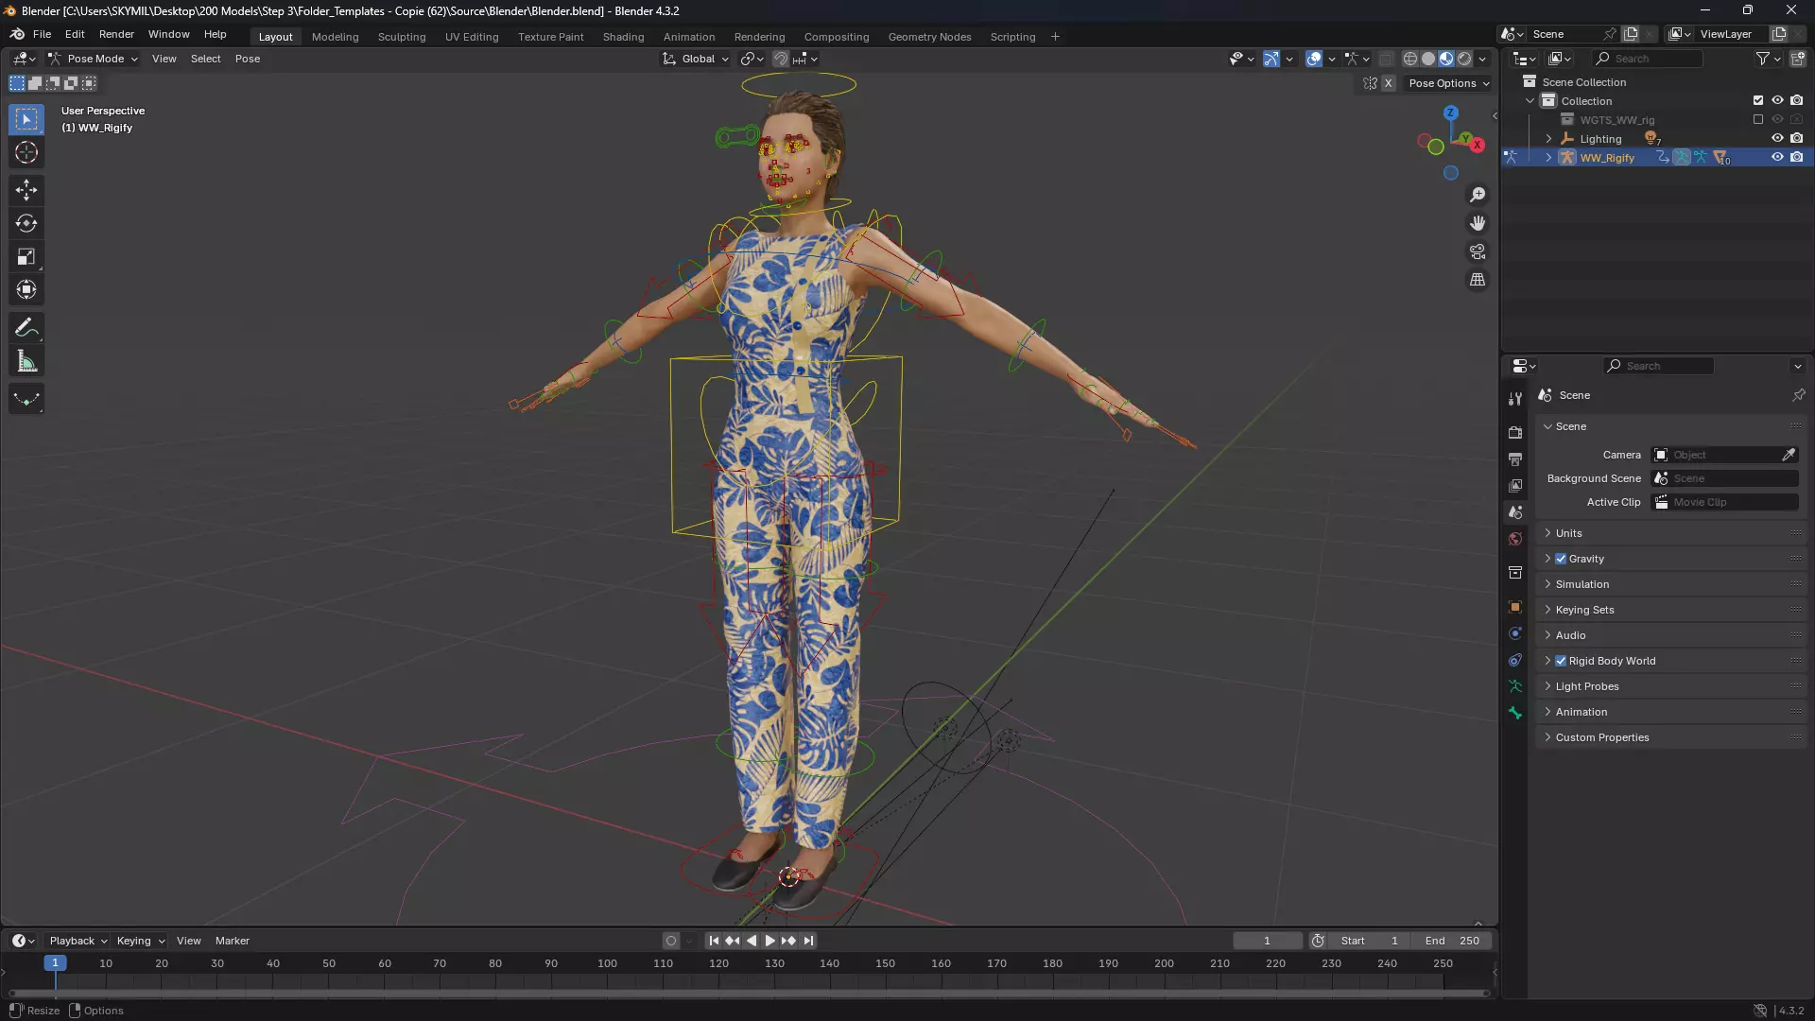Select the Measure tool
This screenshot has height=1021, width=1815.
pos(26,361)
